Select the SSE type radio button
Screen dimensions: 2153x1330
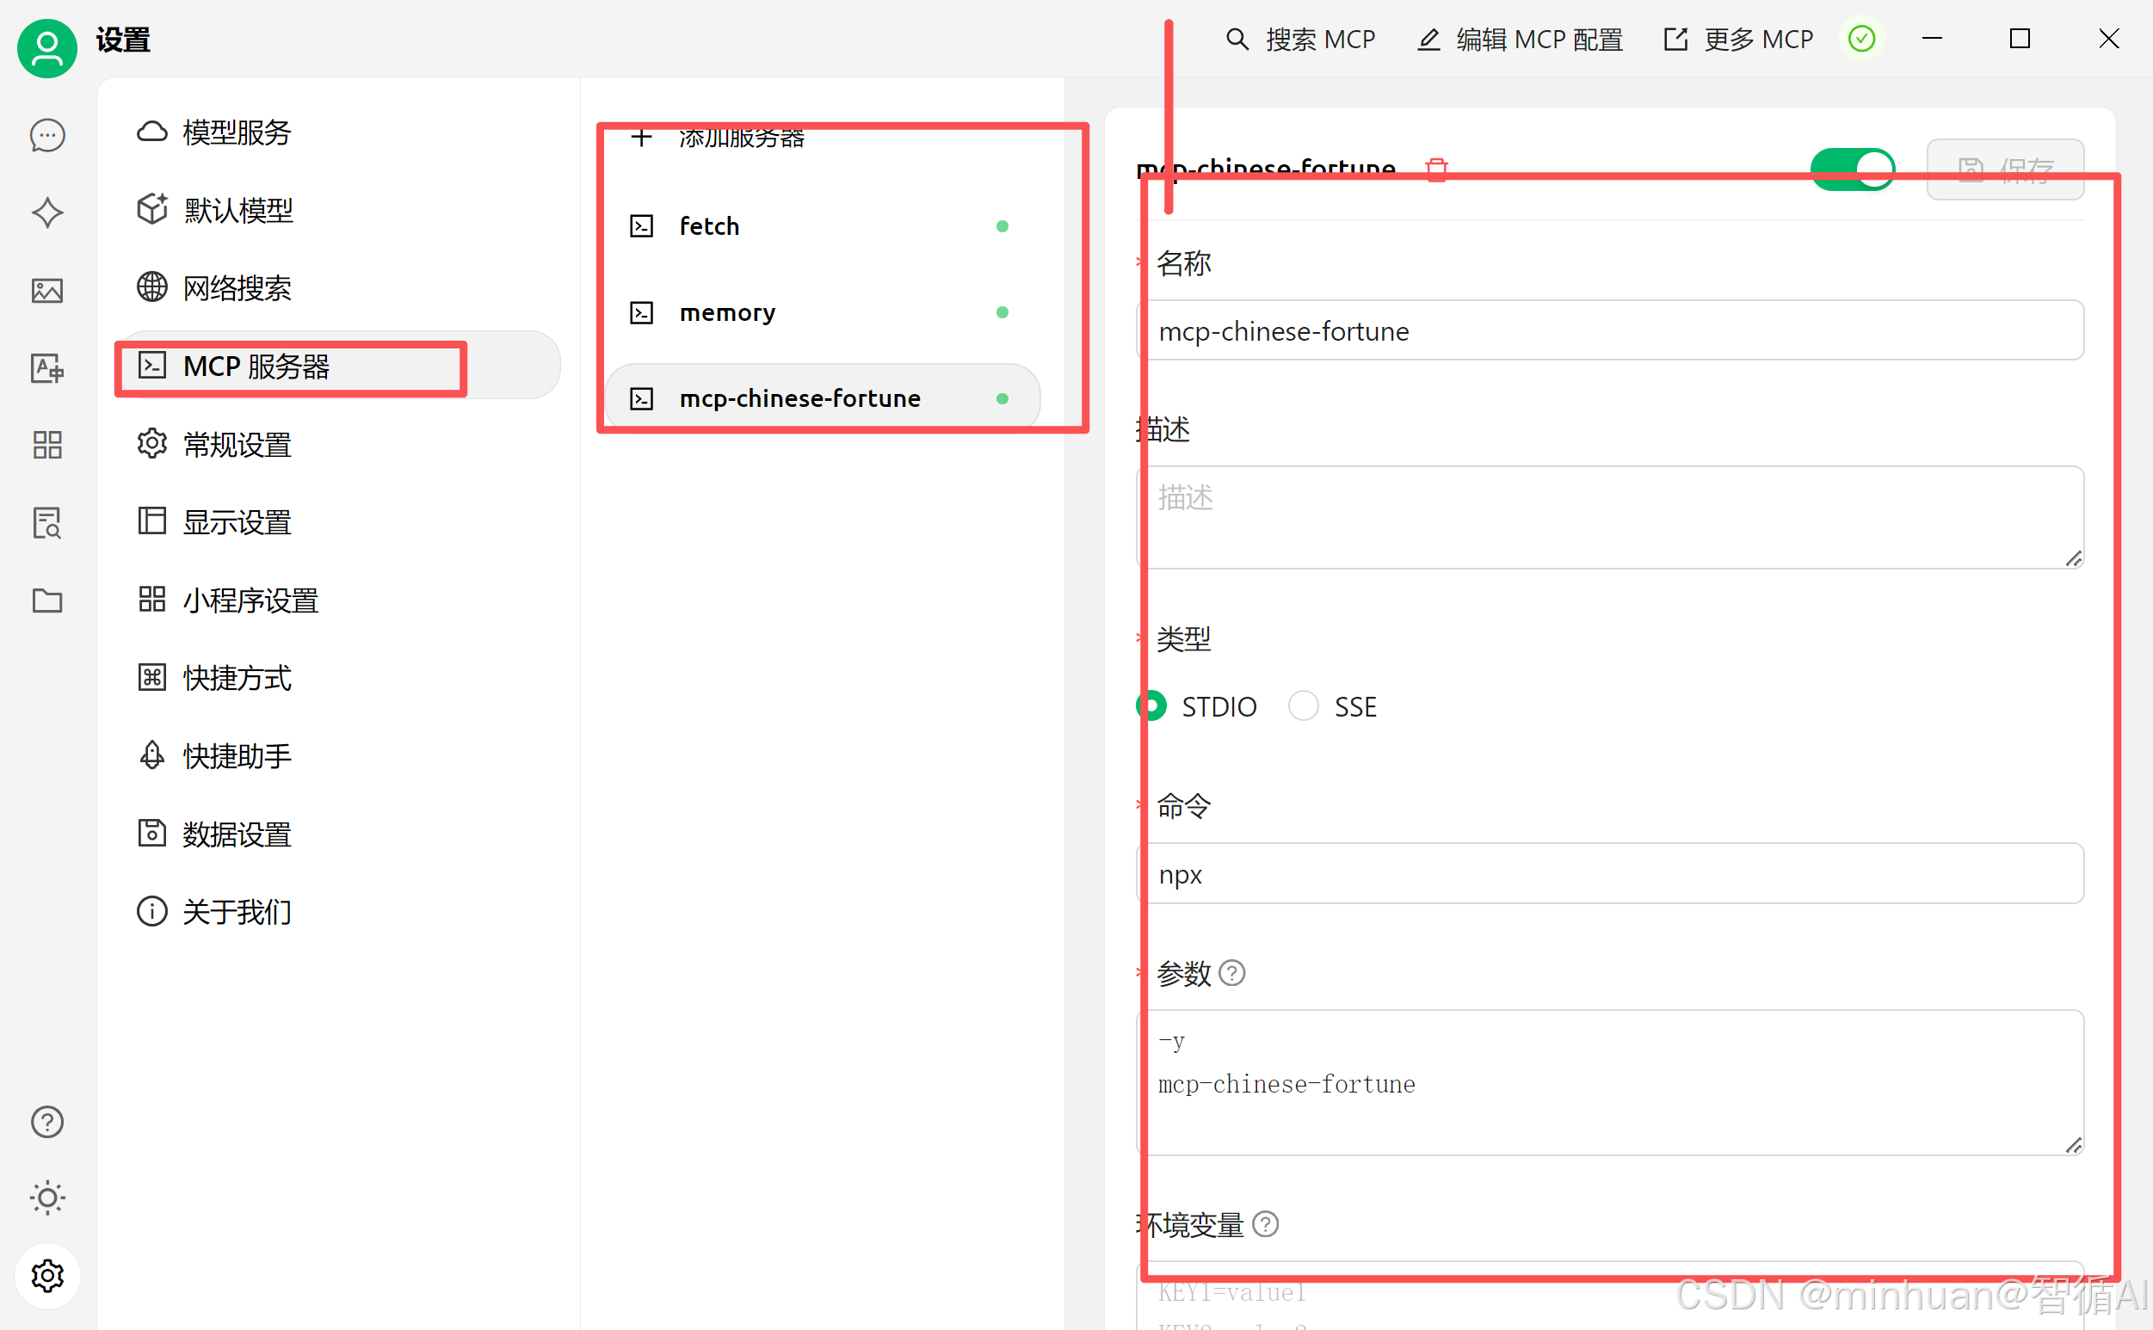point(1303,705)
